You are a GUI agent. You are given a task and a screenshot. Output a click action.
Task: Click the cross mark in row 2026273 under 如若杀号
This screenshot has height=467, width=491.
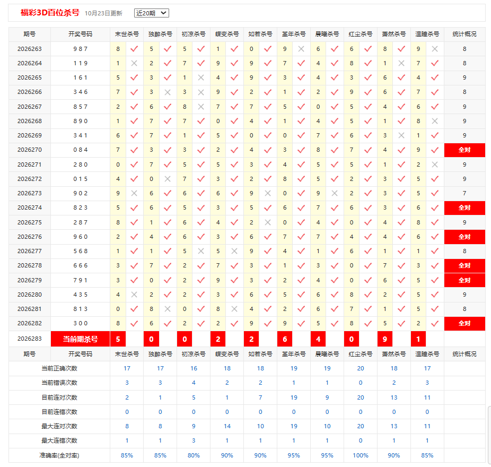pos(268,193)
